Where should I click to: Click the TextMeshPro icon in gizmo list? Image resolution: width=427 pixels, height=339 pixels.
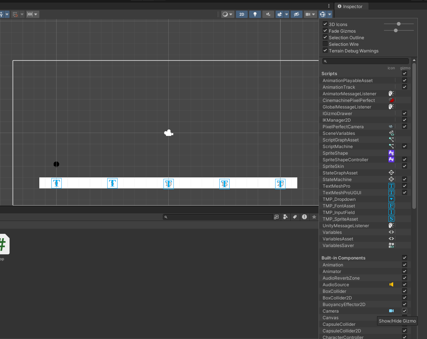tap(391, 186)
